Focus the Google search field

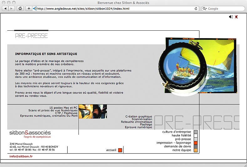[223, 9]
